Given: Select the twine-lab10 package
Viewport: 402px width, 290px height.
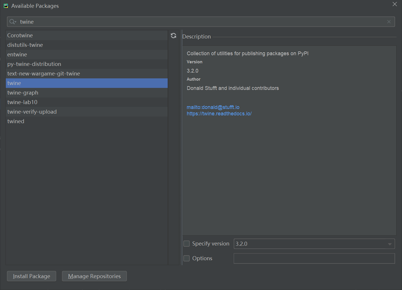Looking at the screenshot, I should tap(87, 102).
